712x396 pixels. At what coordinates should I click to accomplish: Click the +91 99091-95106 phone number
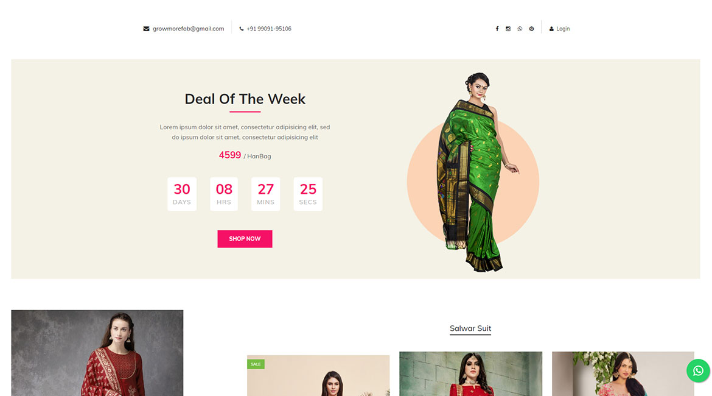point(269,29)
